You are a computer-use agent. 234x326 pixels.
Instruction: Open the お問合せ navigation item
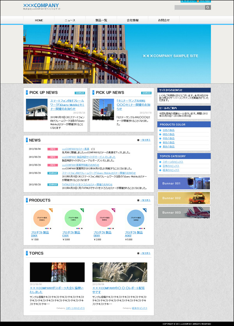tap(164, 20)
